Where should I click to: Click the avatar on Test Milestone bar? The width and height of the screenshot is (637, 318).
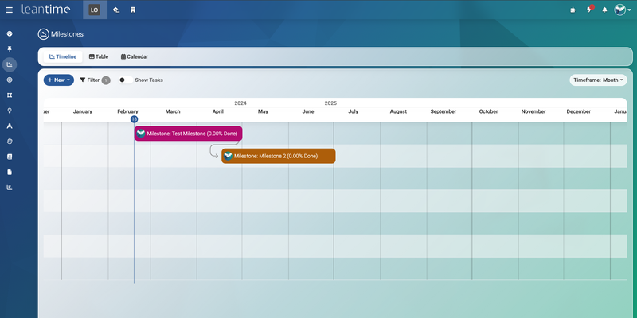click(x=141, y=134)
